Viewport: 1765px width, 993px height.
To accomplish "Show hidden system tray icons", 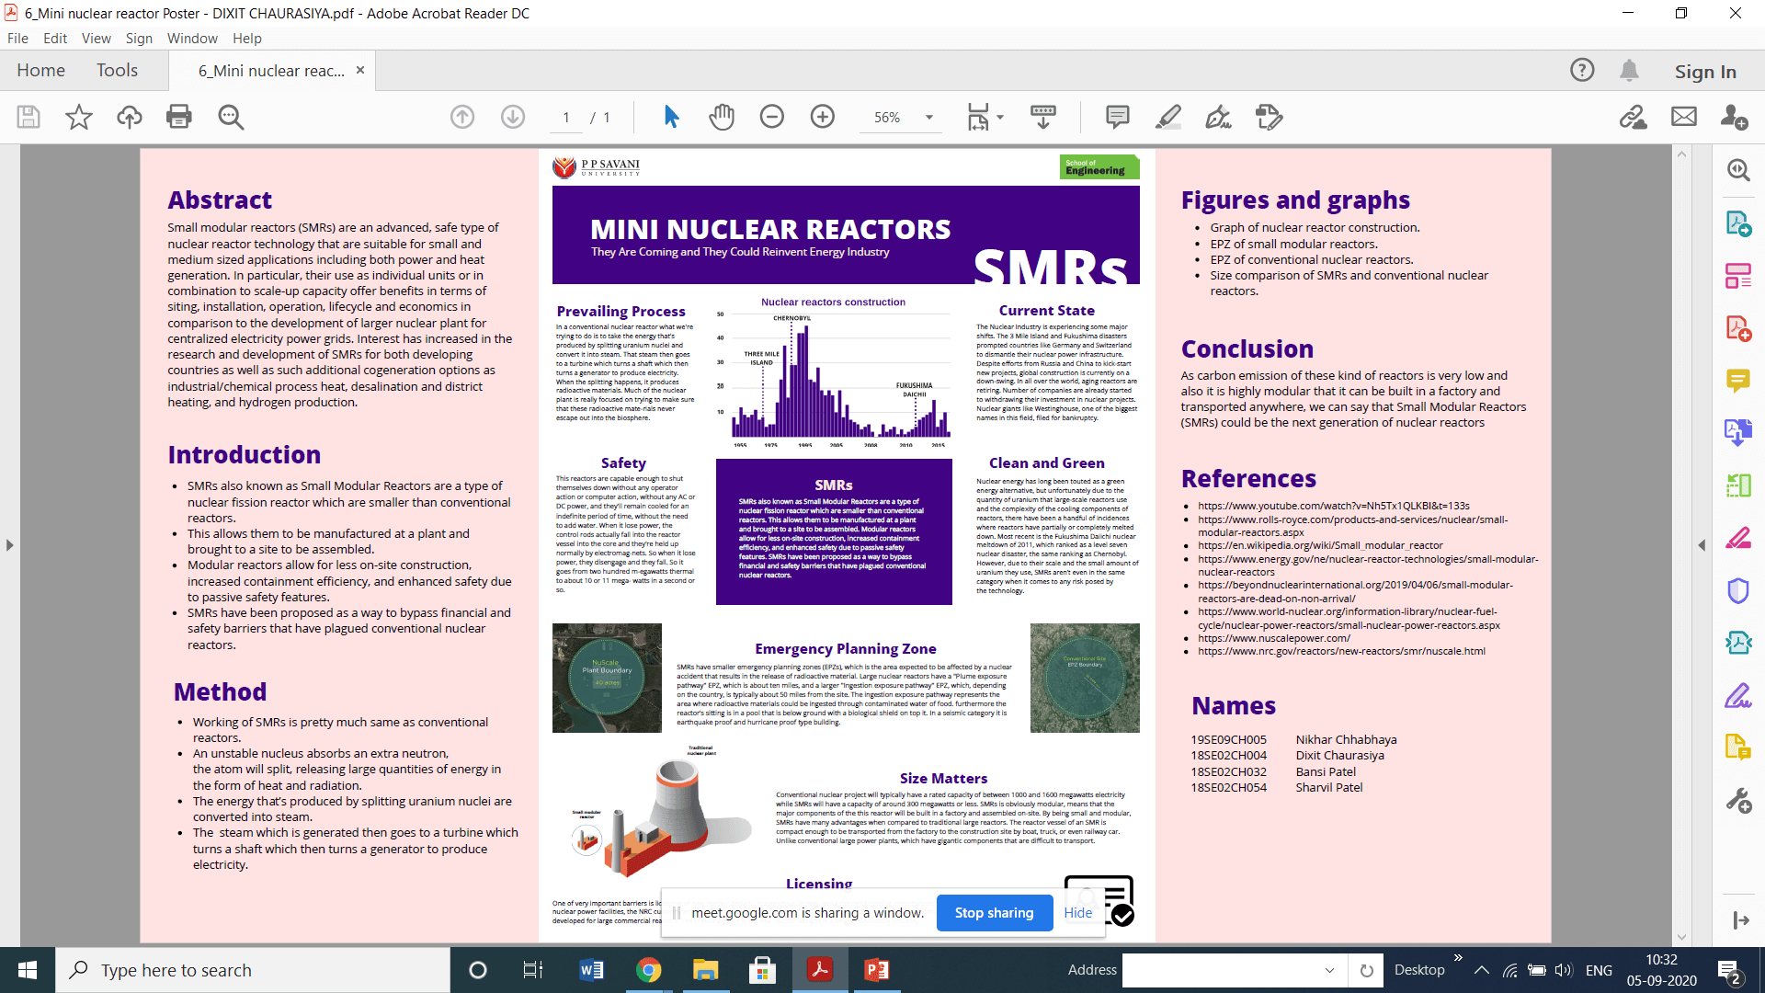I will click(1482, 970).
